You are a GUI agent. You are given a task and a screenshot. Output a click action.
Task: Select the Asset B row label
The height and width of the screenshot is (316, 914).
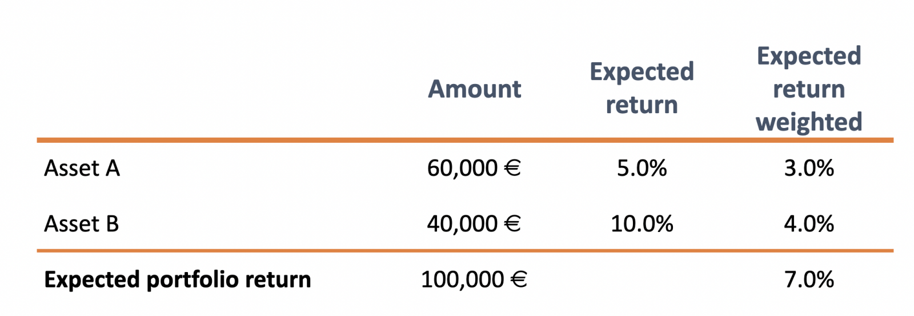tap(81, 223)
